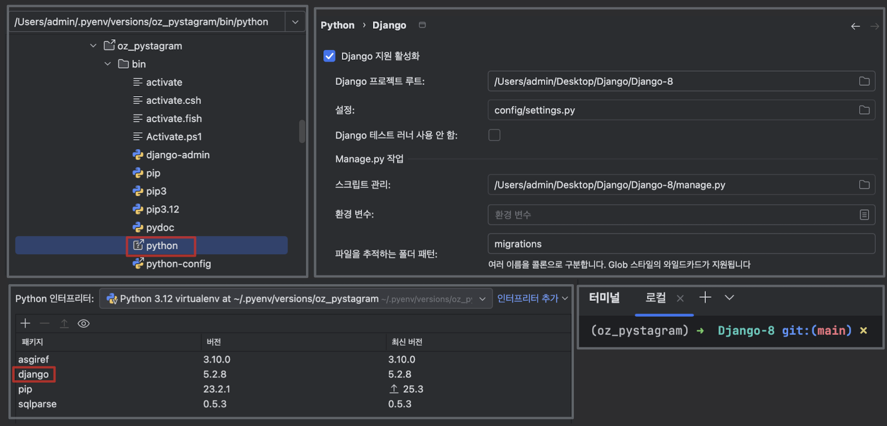Click the interpreter path text field
Screen dimensions: 887x426
(147, 22)
